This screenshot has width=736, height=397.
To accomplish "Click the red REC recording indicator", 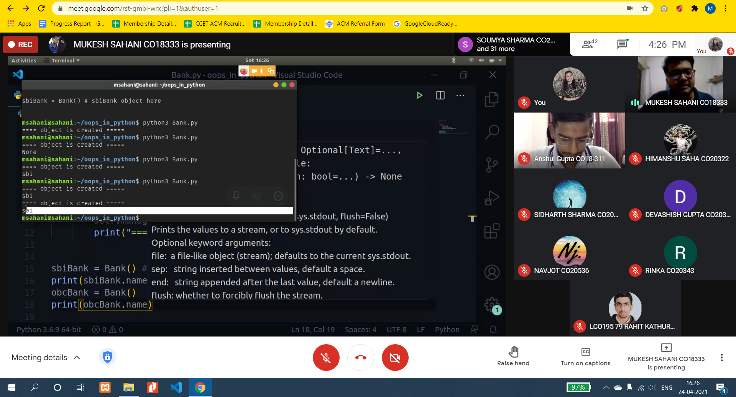I will (21, 44).
